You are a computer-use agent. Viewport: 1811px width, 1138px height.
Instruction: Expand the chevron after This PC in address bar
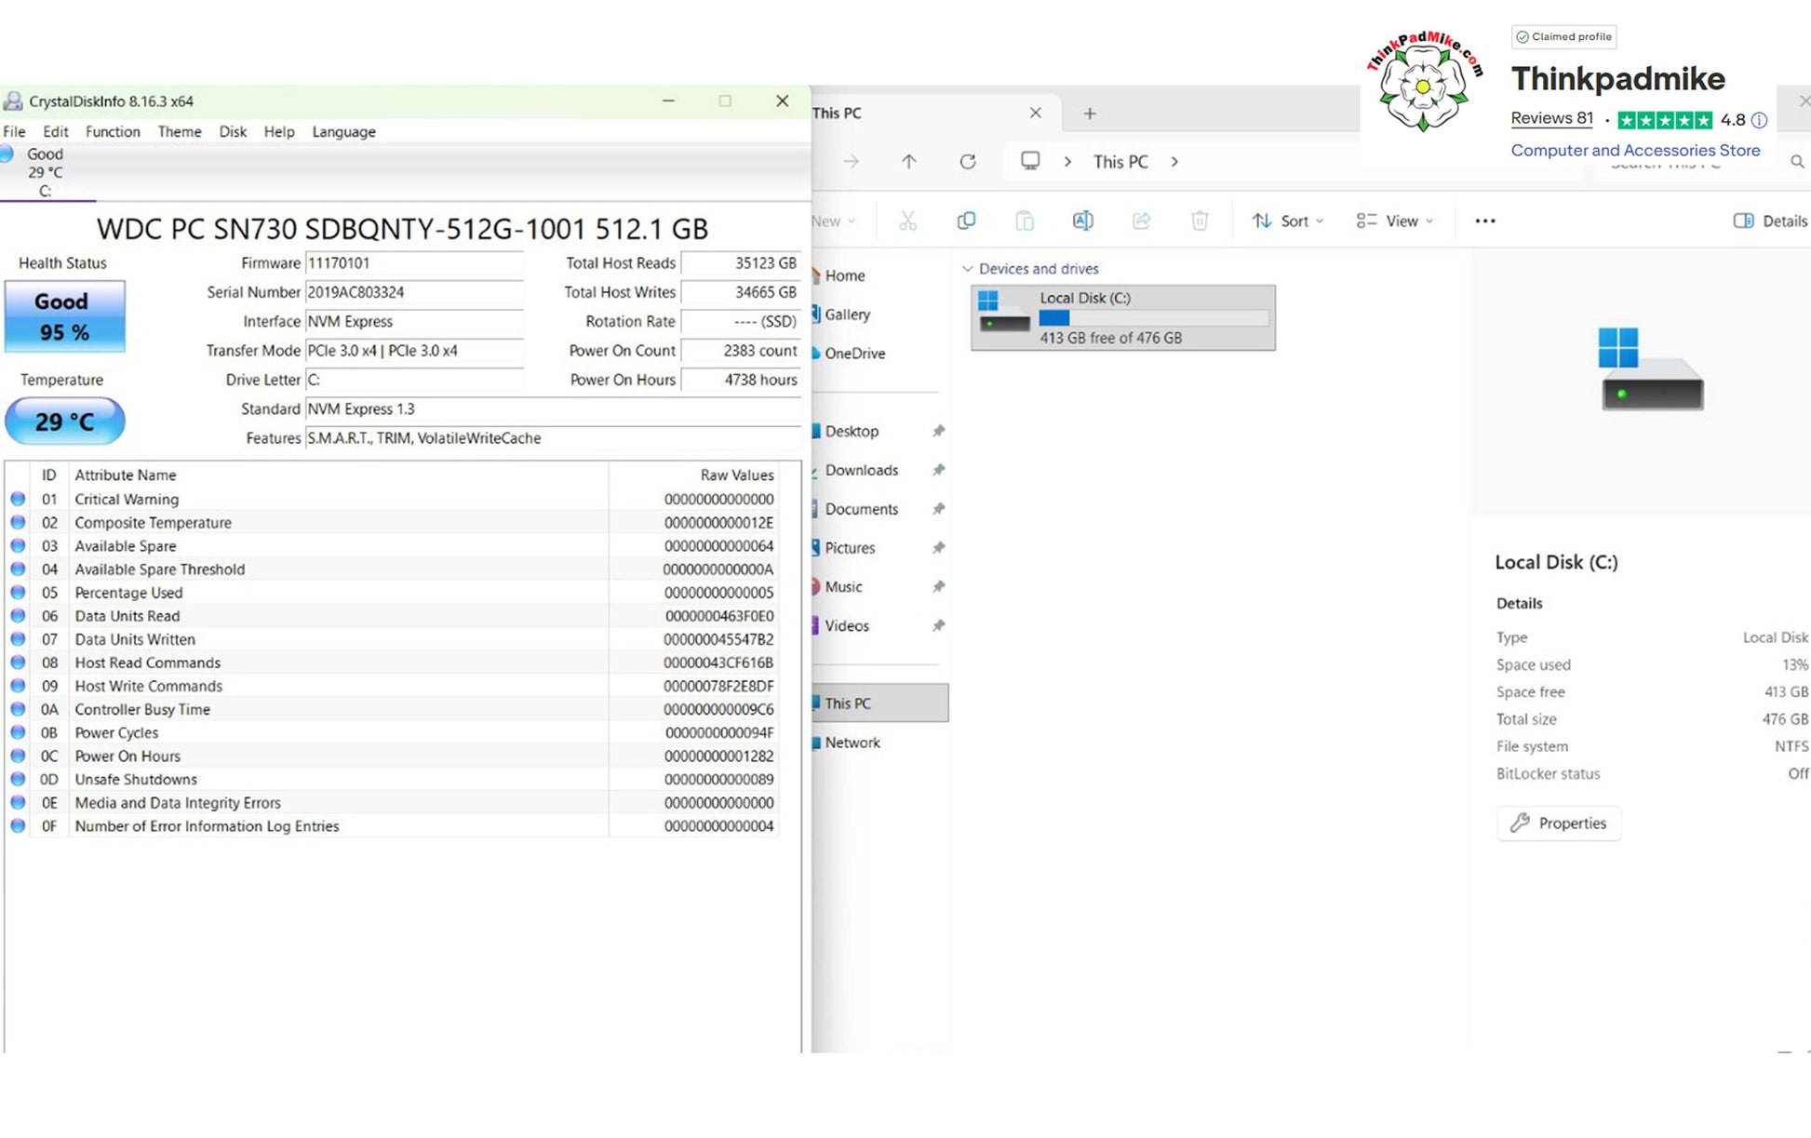[x=1174, y=161]
